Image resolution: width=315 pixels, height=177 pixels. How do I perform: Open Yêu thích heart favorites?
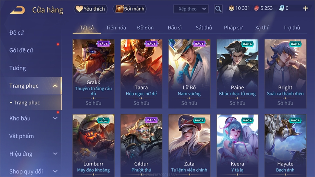tap(91, 9)
